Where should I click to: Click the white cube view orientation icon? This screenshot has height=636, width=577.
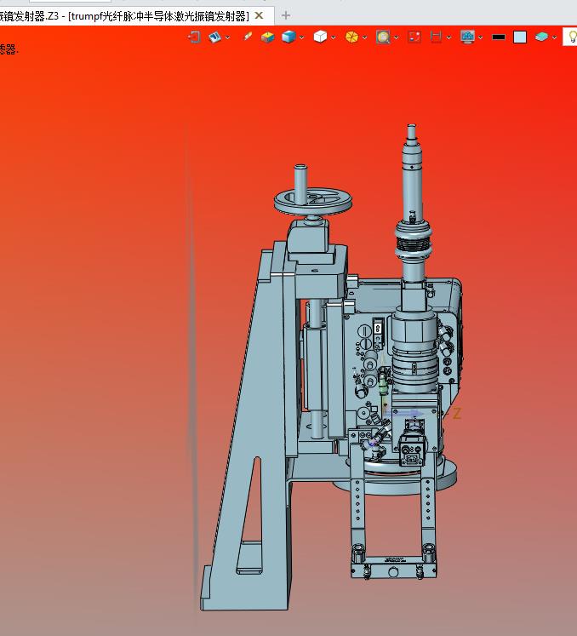click(x=320, y=37)
